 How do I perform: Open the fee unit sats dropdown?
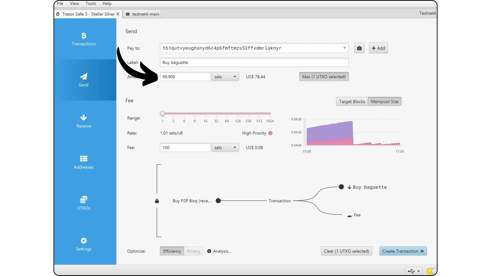point(225,148)
